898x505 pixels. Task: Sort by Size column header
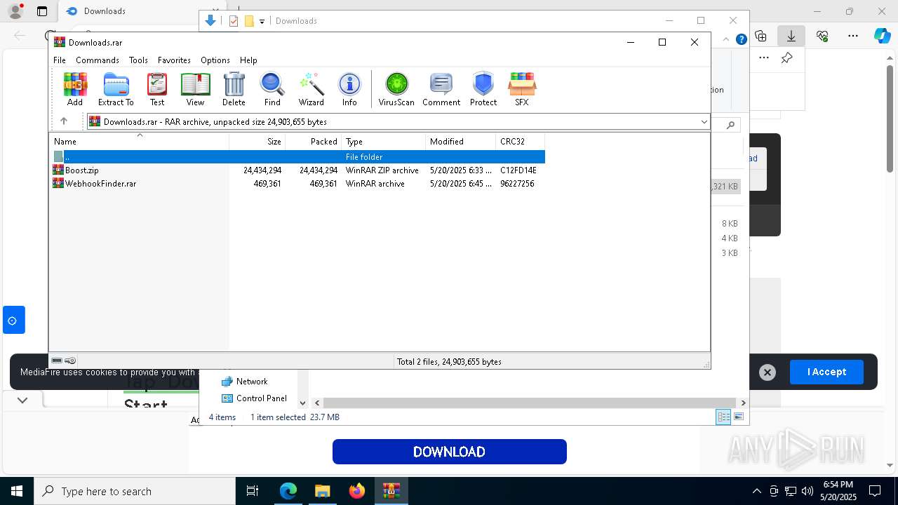257,141
